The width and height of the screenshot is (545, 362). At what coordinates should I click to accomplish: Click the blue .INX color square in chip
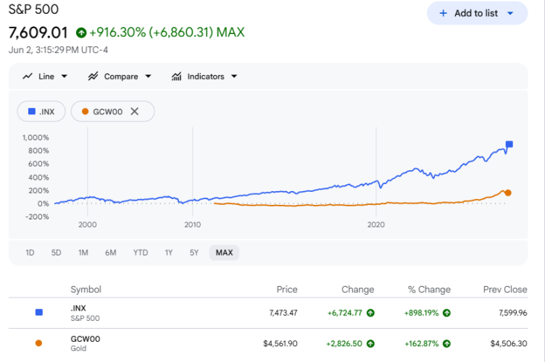32,111
